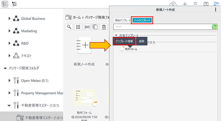Select R&D label in tree

[x=25, y=43]
